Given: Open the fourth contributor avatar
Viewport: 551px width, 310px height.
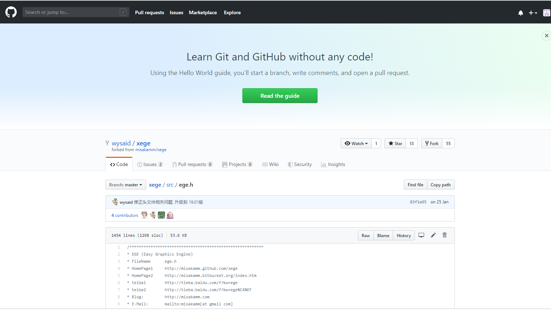Looking at the screenshot, I should coord(170,215).
